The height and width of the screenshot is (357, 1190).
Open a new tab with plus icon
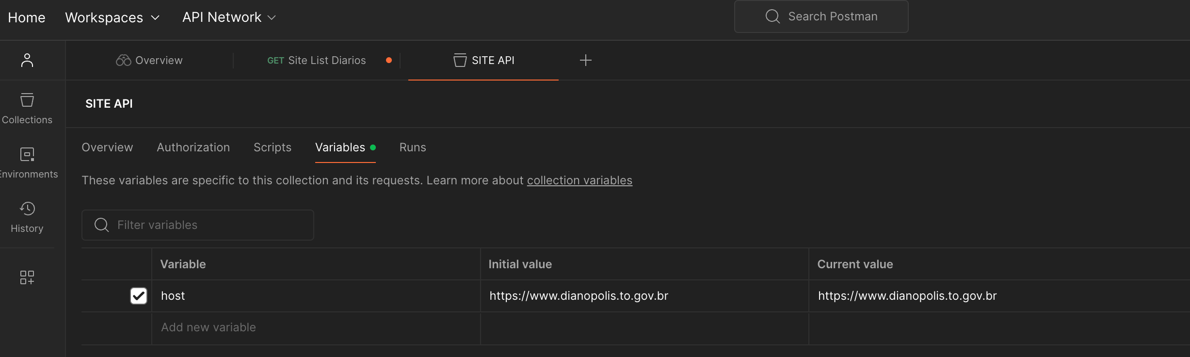[585, 60]
